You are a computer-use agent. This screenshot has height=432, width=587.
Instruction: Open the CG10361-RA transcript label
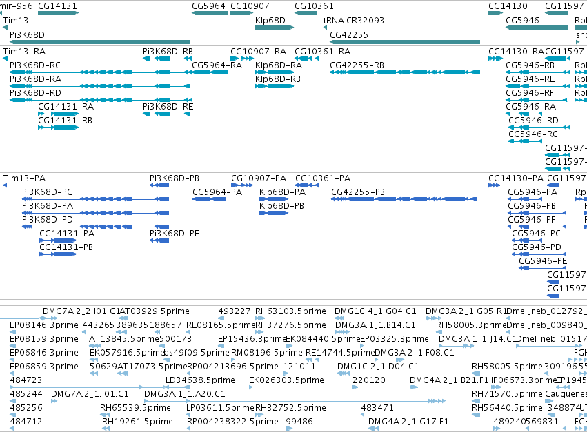(323, 52)
